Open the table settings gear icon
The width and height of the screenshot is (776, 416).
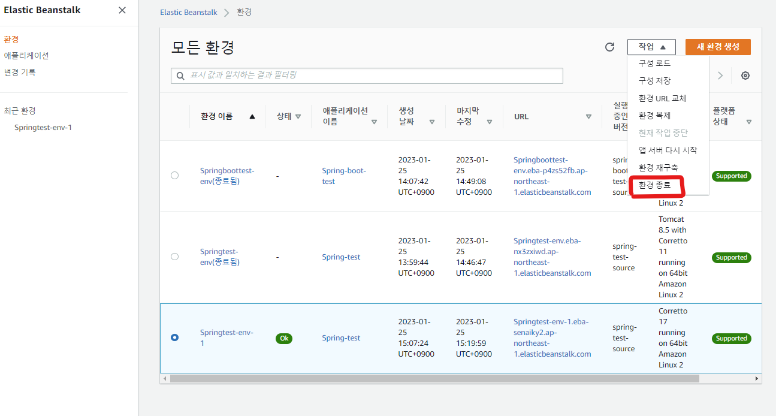click(745, 76)
